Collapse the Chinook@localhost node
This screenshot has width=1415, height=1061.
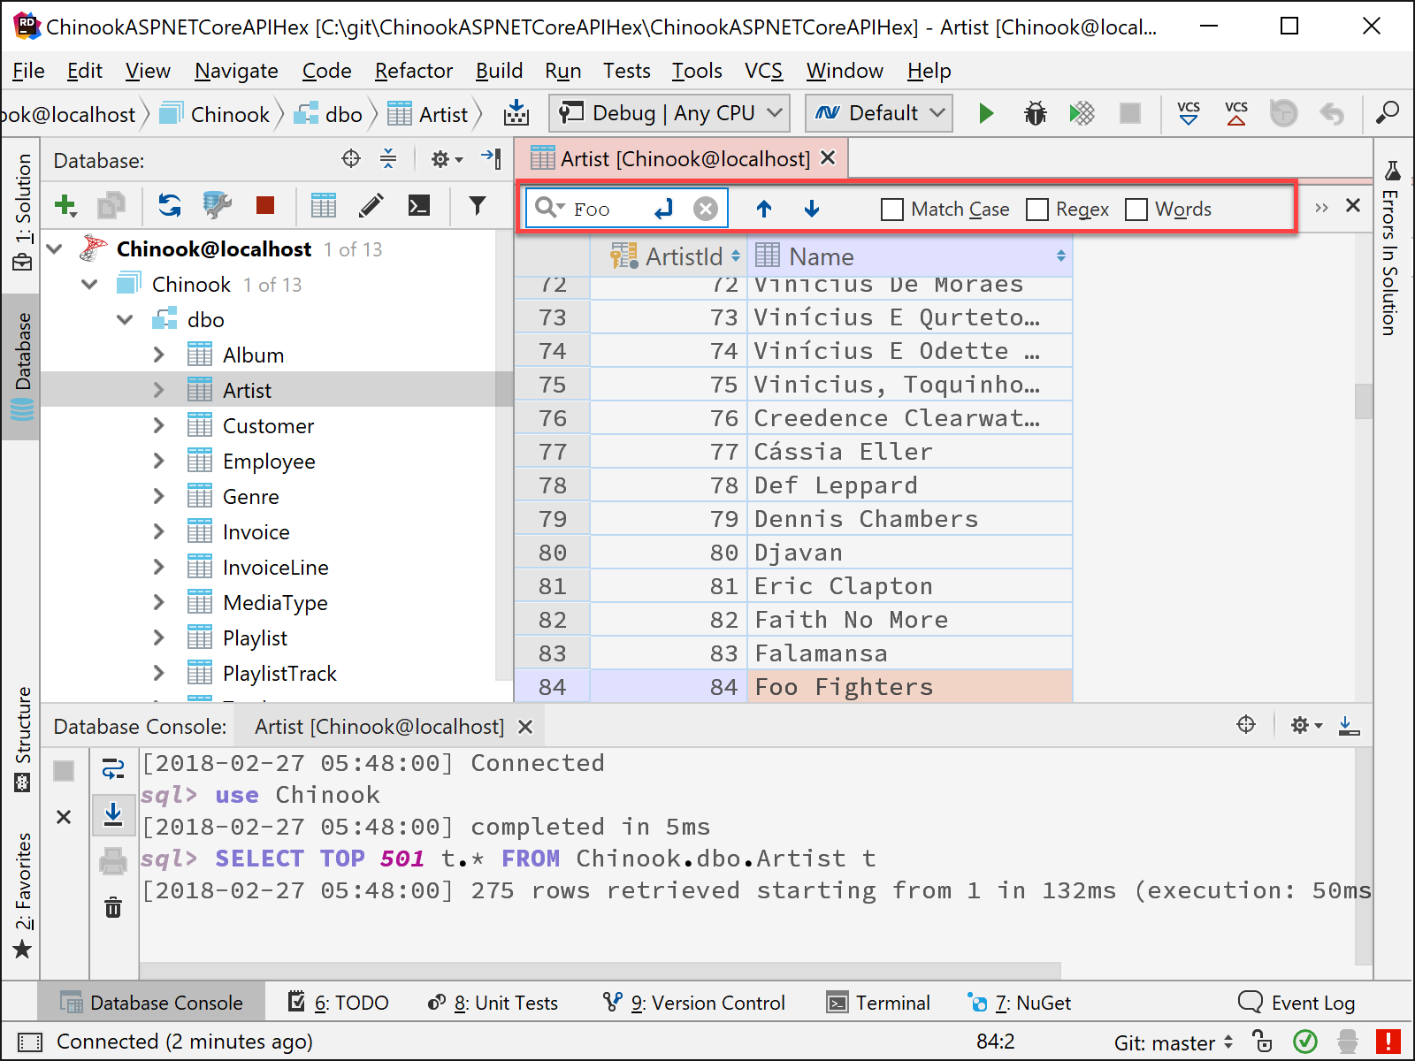(55, 249)
